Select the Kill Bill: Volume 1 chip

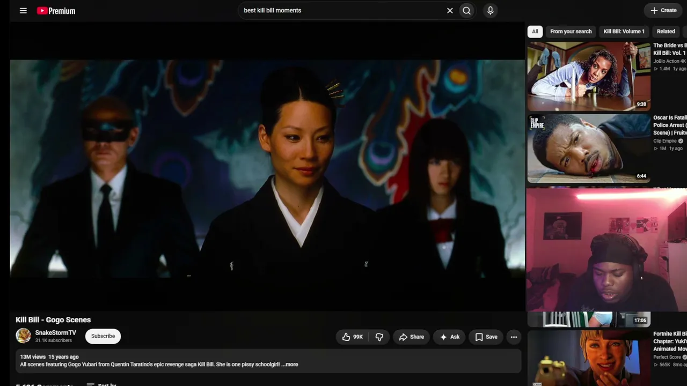[x=624, y=32]
